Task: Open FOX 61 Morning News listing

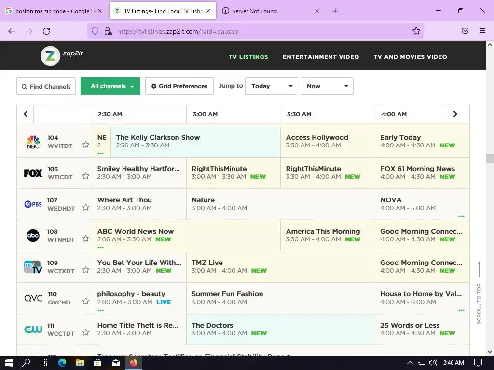Action: click(422, 173)
